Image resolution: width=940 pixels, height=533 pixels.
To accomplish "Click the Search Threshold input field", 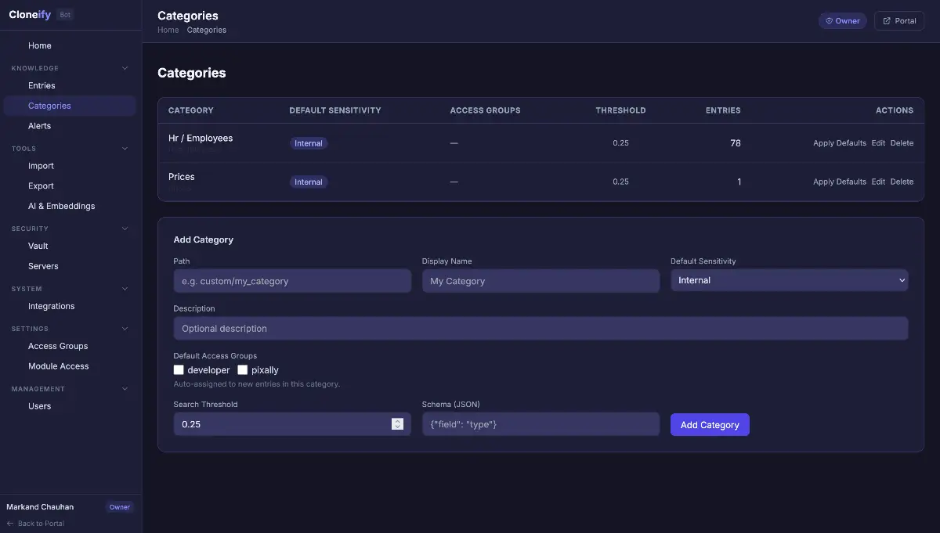I will point(292,424).
